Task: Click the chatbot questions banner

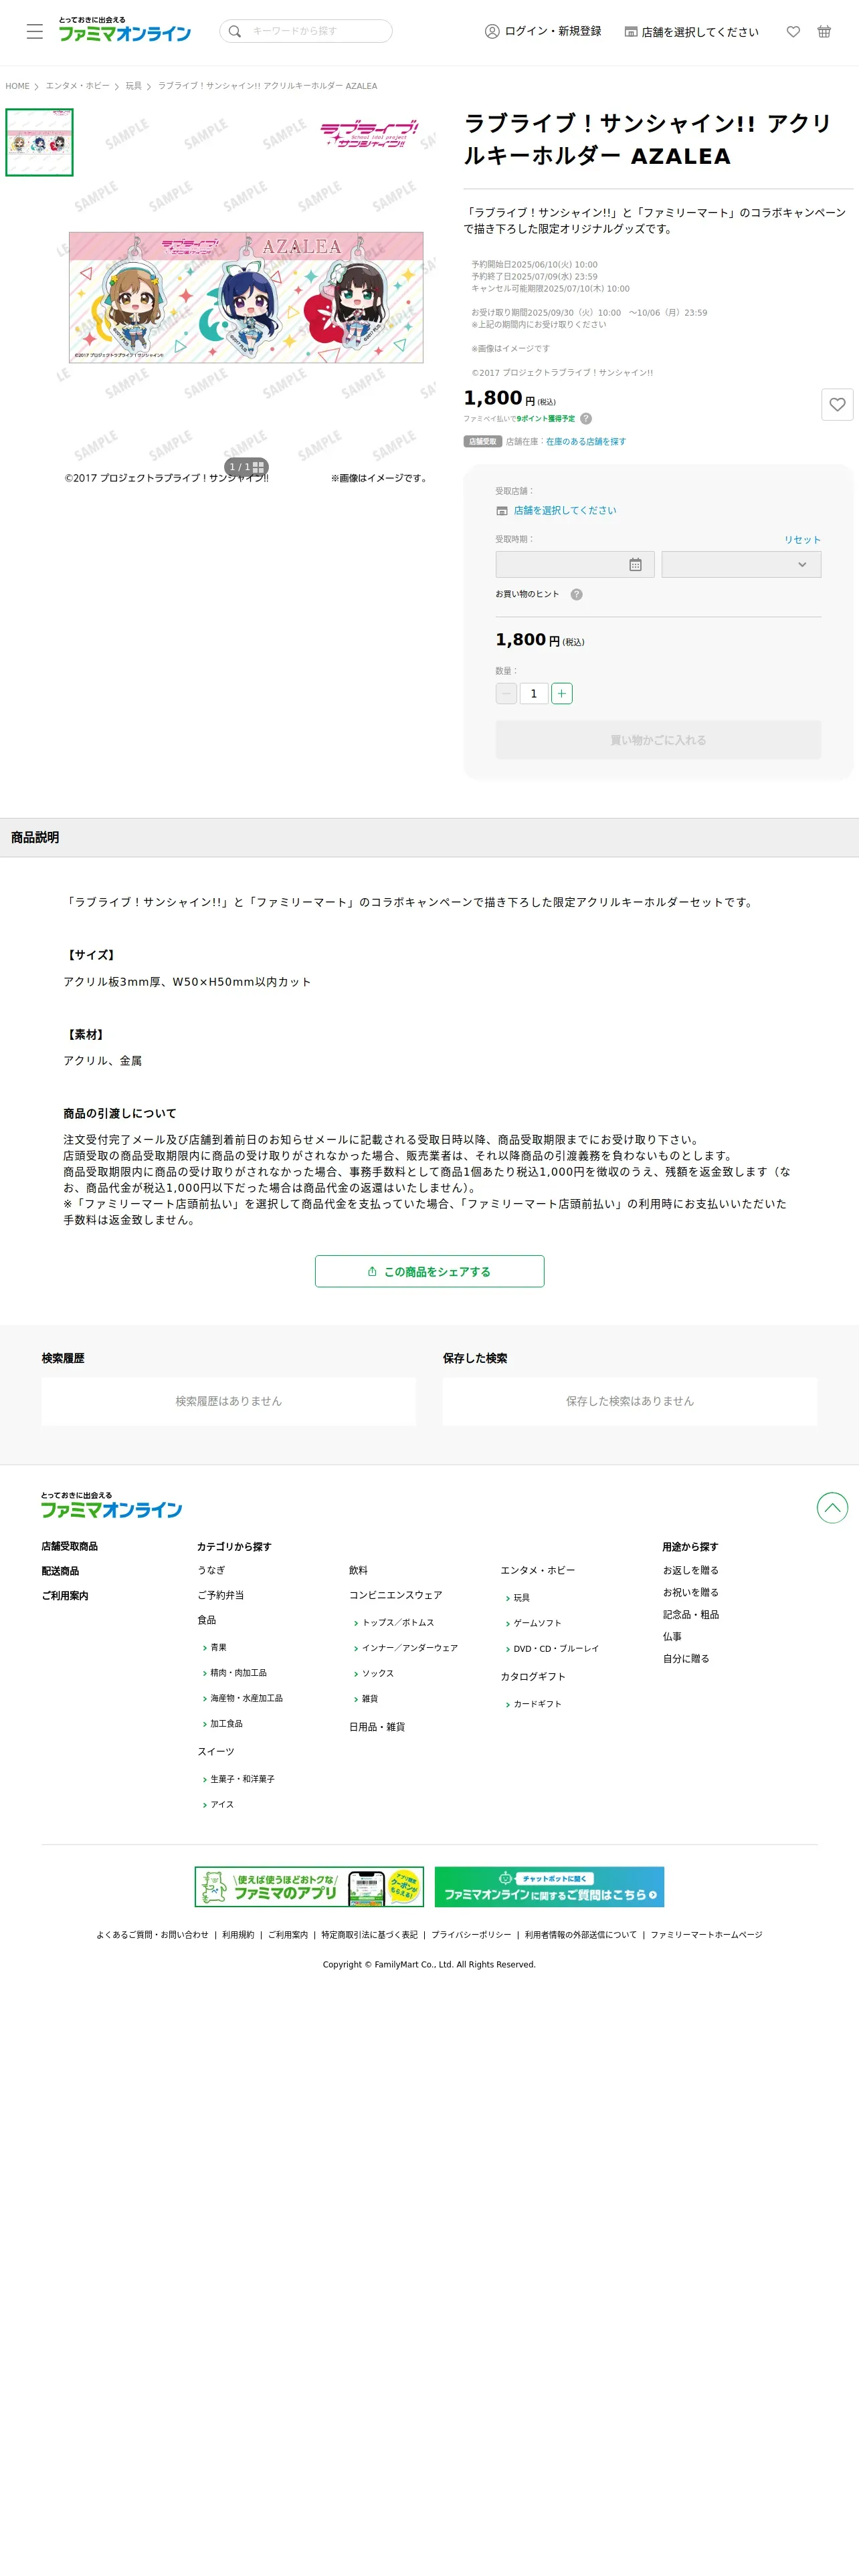Action: [549, 1886]
